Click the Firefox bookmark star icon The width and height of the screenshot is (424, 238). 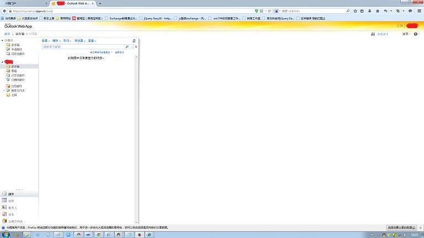pyautogui.click(x=354, y=11)
